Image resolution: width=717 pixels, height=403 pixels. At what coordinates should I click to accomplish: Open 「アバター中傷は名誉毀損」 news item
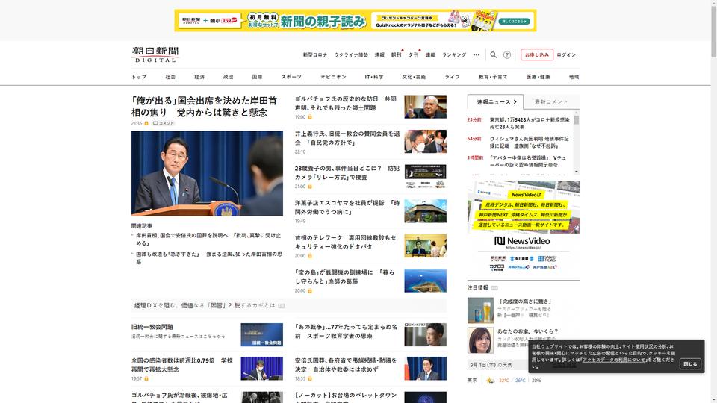[x=528, y=161]
